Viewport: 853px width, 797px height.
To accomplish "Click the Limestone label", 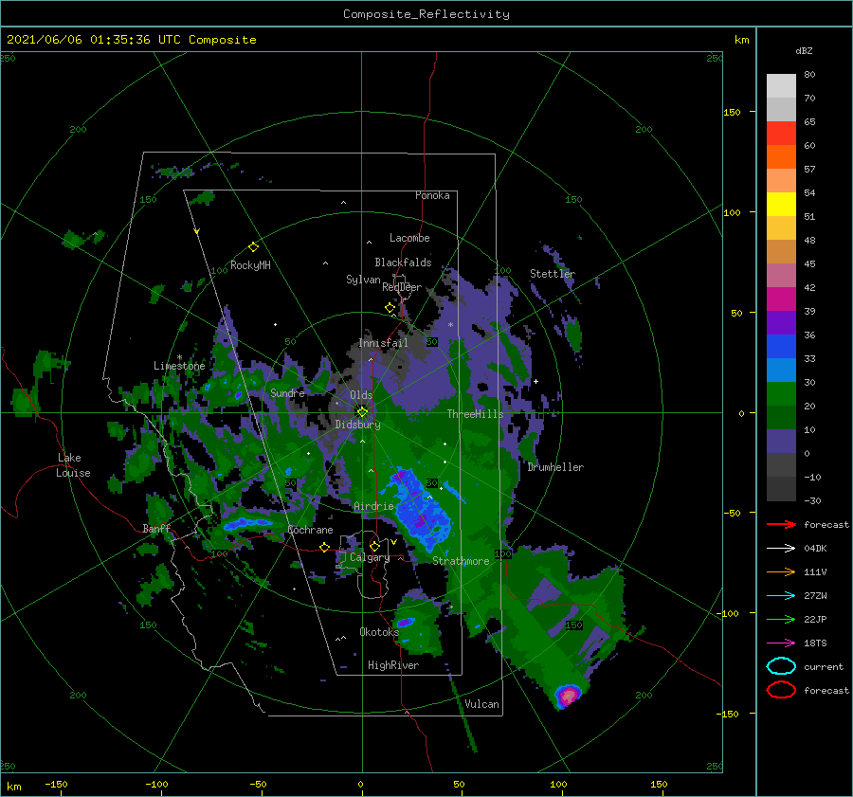I will pyautogui.click(x=179, y=366).
